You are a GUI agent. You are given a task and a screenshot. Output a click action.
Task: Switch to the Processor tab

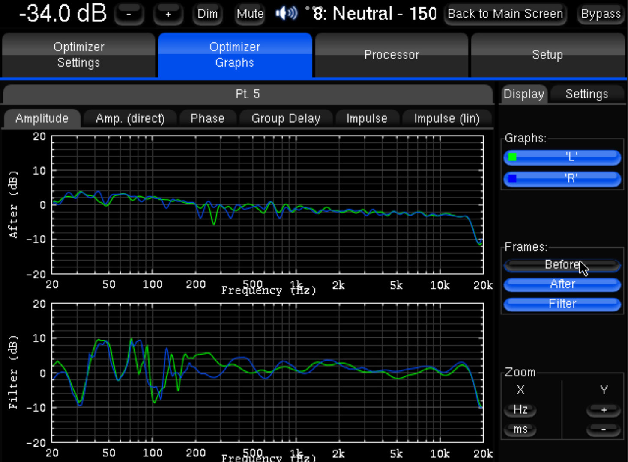pyautogui.click(x=391, y=55)
